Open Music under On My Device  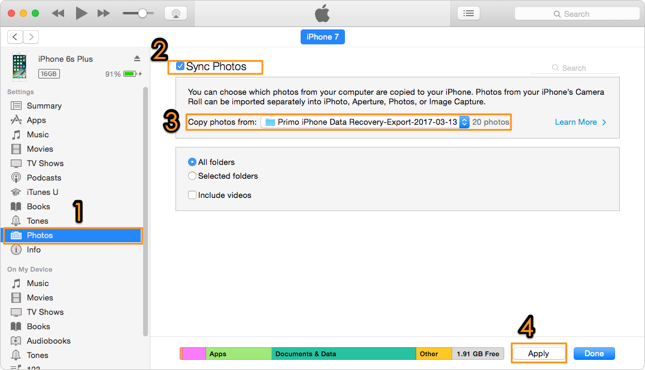(38, 284)
